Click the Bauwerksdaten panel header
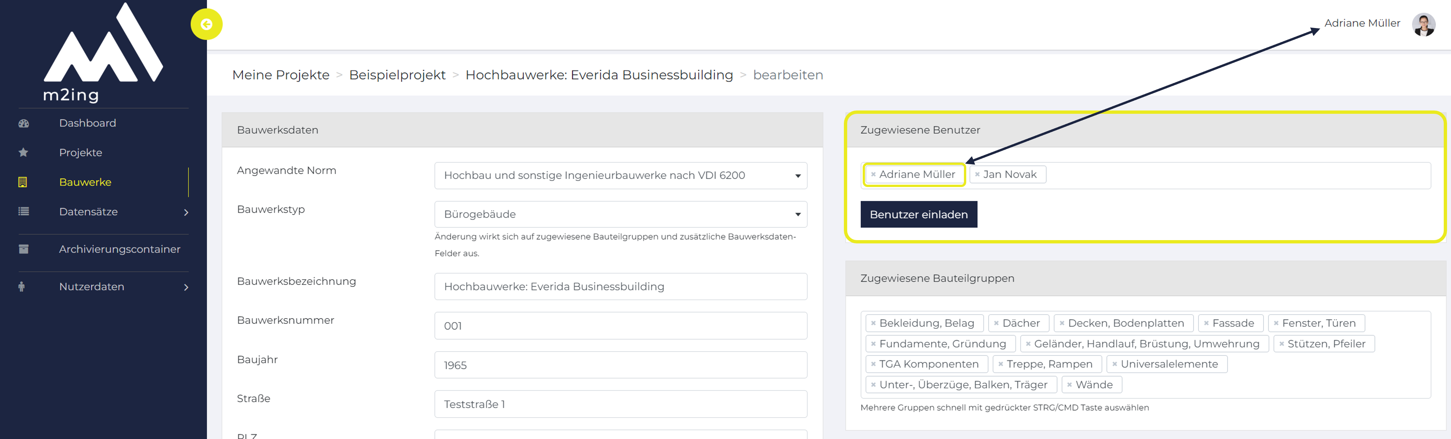 [522, 130]
